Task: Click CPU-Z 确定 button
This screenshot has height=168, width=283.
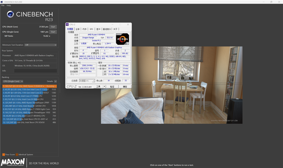Action: point(125,87)
